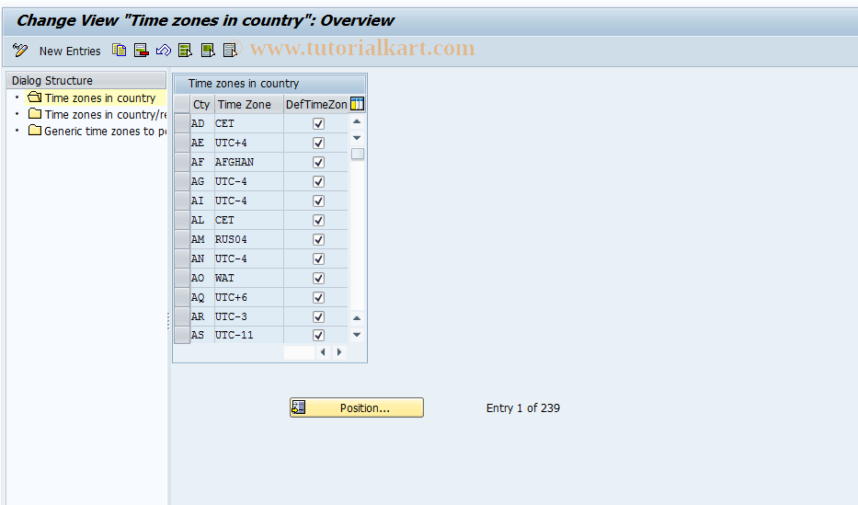
Task: Click the select-all corner cell of table
Action: 182,104
